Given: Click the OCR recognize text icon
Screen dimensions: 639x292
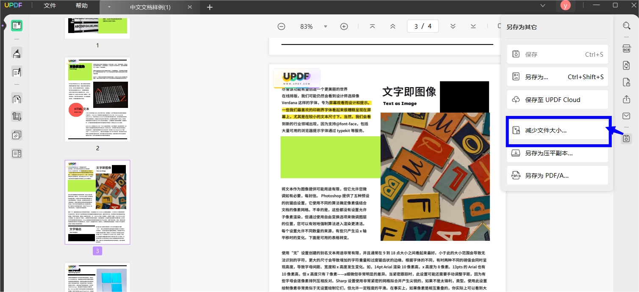Looking at the screenshot, I should (626, 49).
